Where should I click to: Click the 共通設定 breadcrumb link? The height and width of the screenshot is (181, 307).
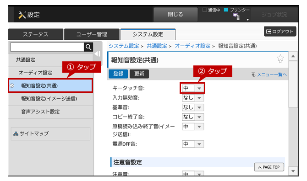(157, 46)
